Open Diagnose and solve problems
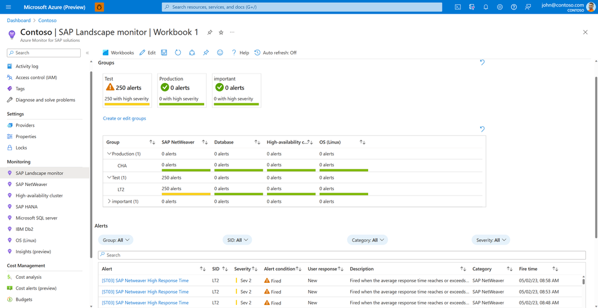 [x=45, y=100]
